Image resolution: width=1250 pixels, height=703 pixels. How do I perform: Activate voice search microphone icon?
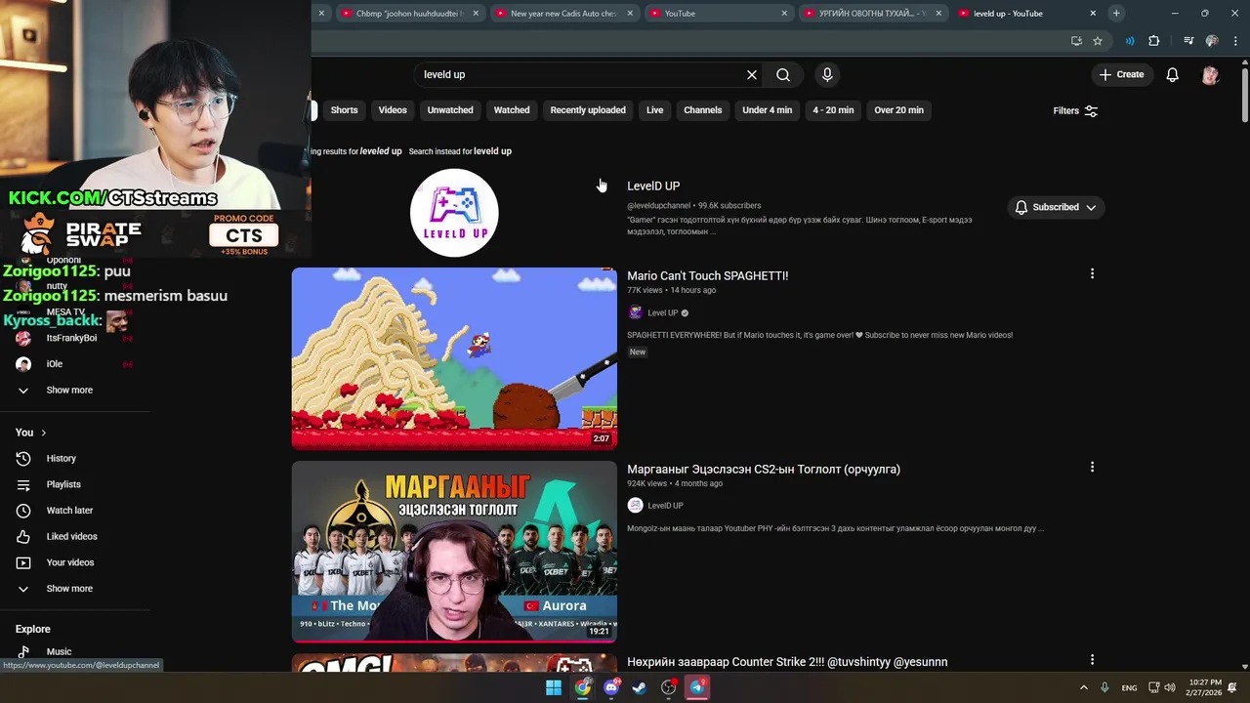(827, 74)
